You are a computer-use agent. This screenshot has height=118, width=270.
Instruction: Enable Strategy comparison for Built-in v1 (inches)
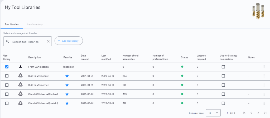tap(223, 76)
